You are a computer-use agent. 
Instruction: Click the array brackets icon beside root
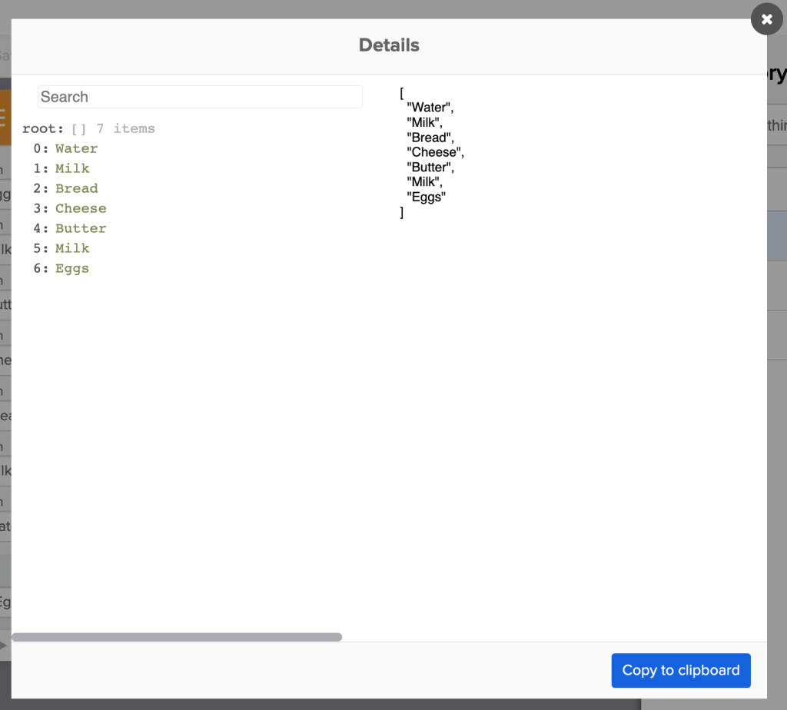pos(78,129)
